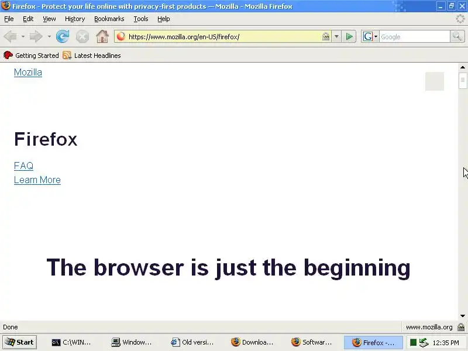Click 'The browser is just the beginning' heading

[228, 268]
